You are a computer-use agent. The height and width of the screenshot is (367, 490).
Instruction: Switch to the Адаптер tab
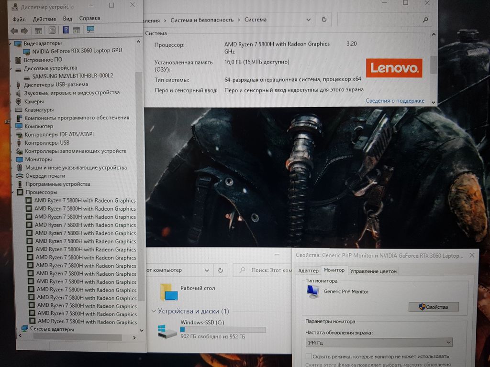[x=308, y=271]
